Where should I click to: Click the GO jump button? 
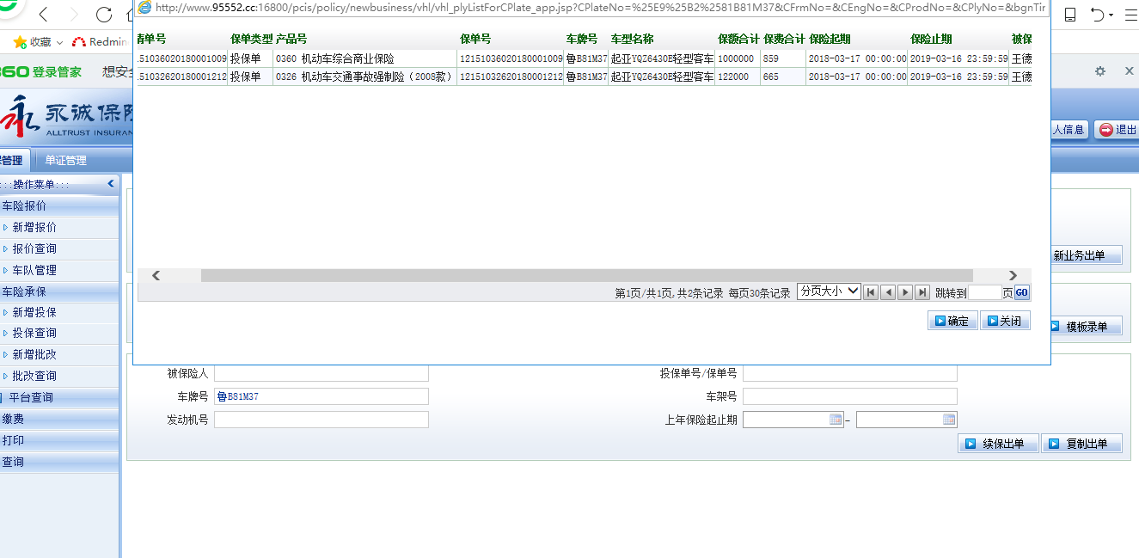point(1021,292)
